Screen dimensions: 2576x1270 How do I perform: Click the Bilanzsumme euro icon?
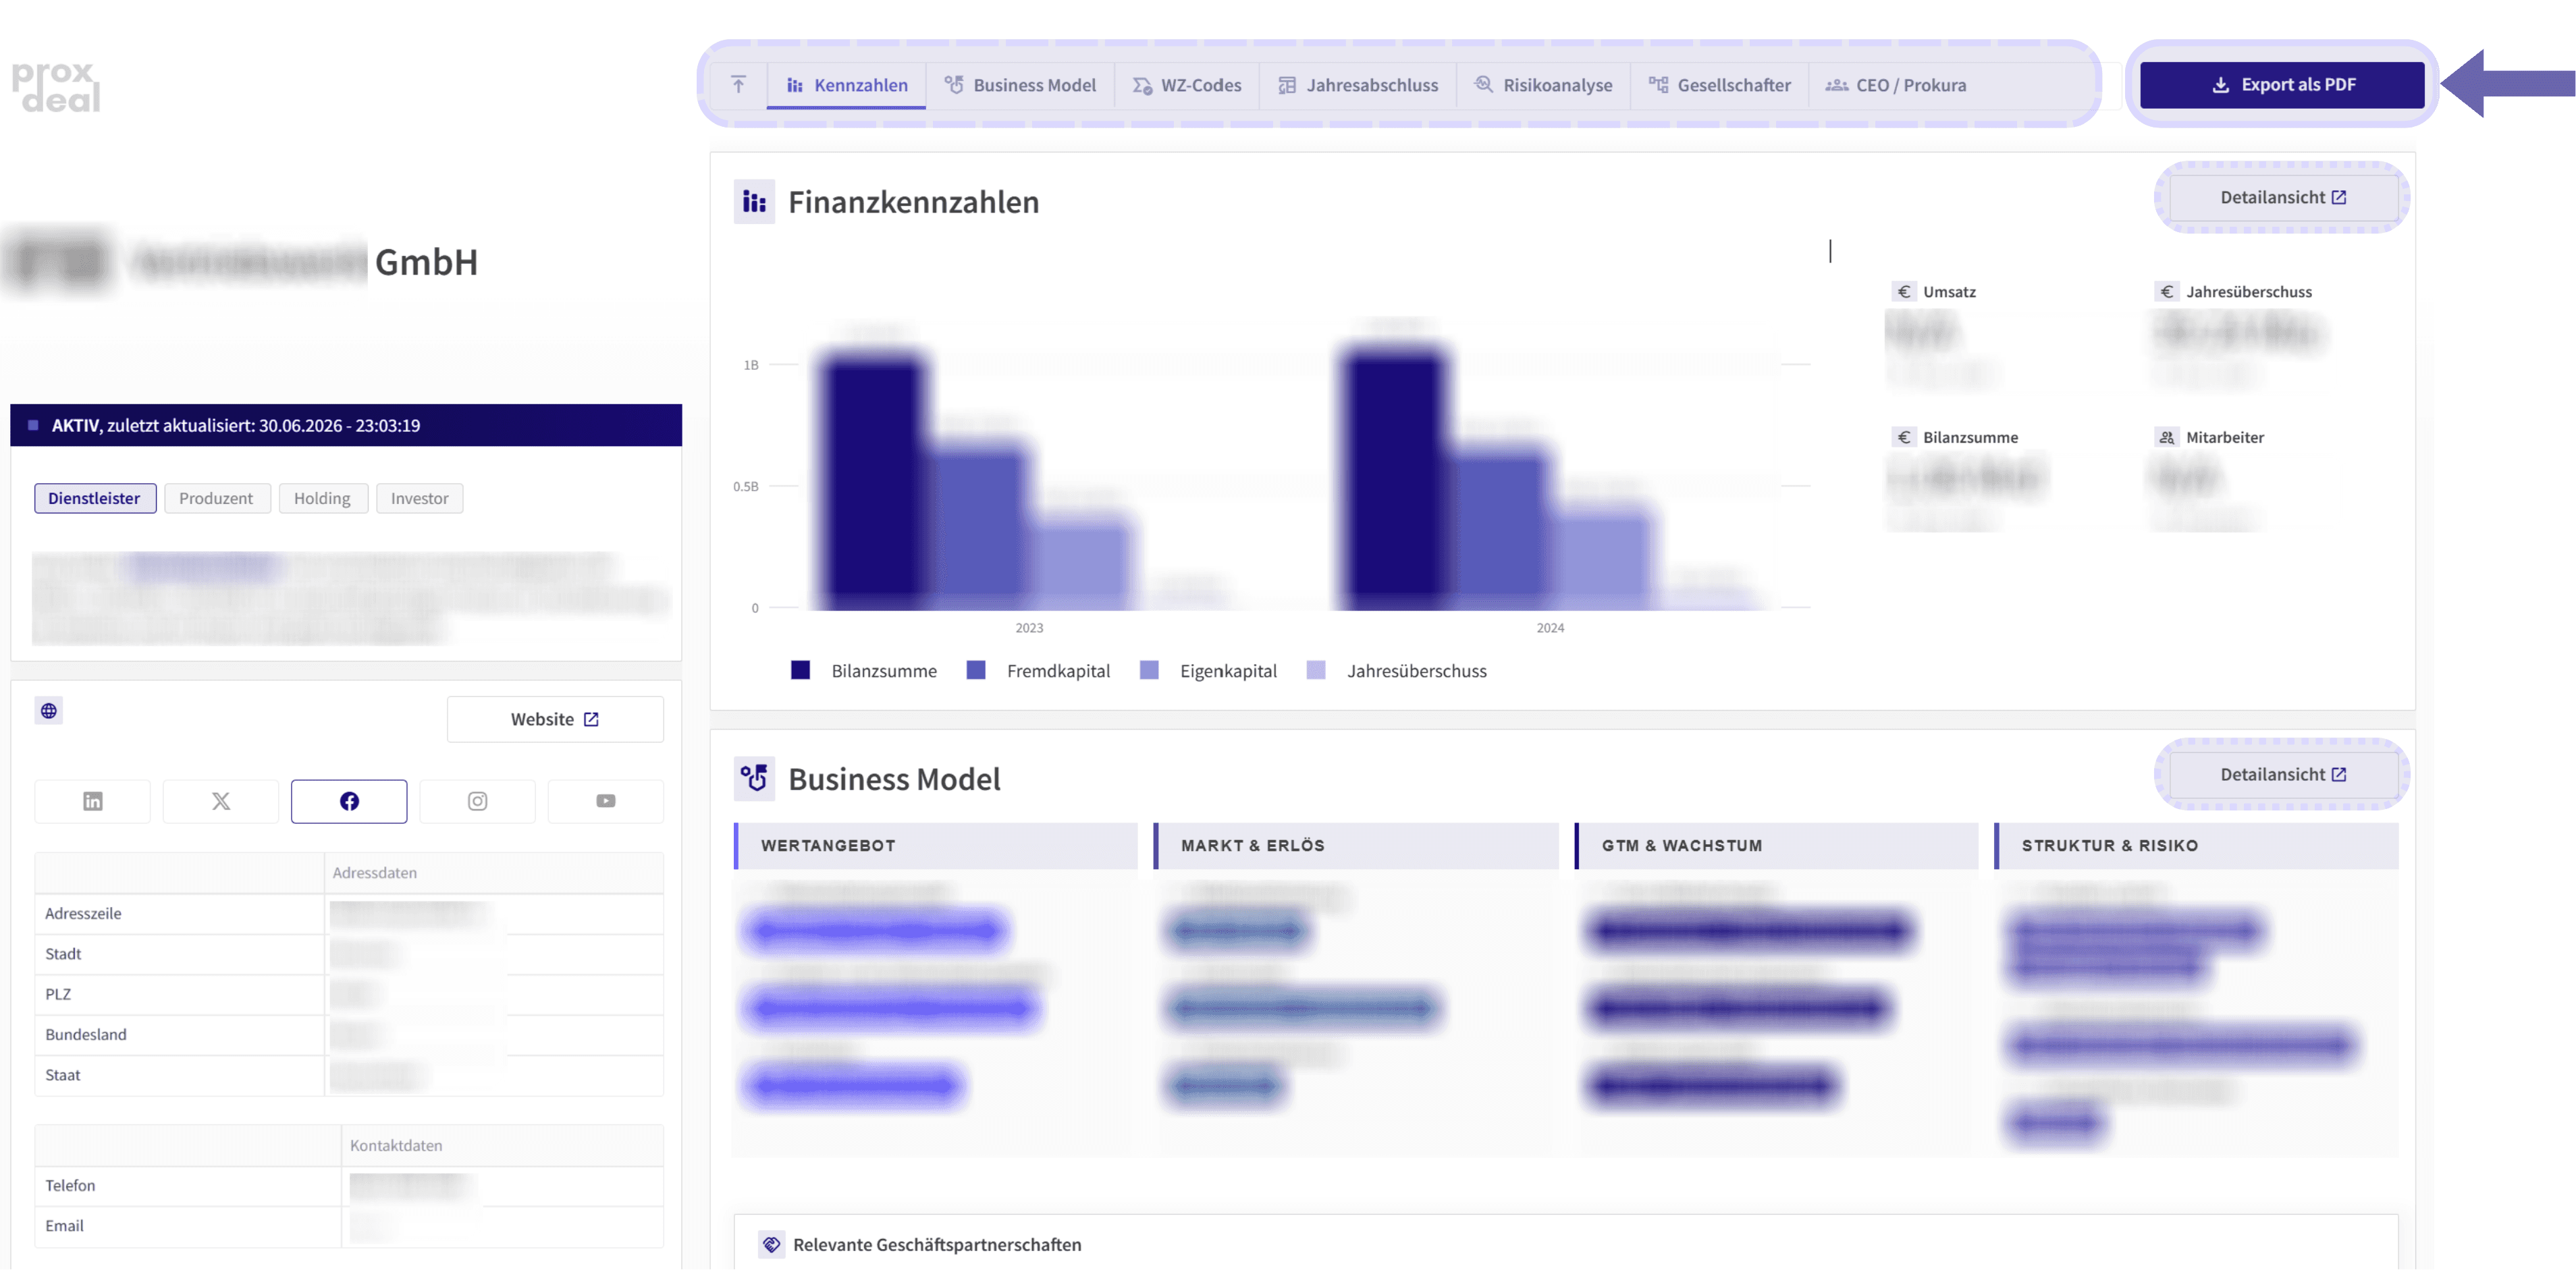(1904, 437)
